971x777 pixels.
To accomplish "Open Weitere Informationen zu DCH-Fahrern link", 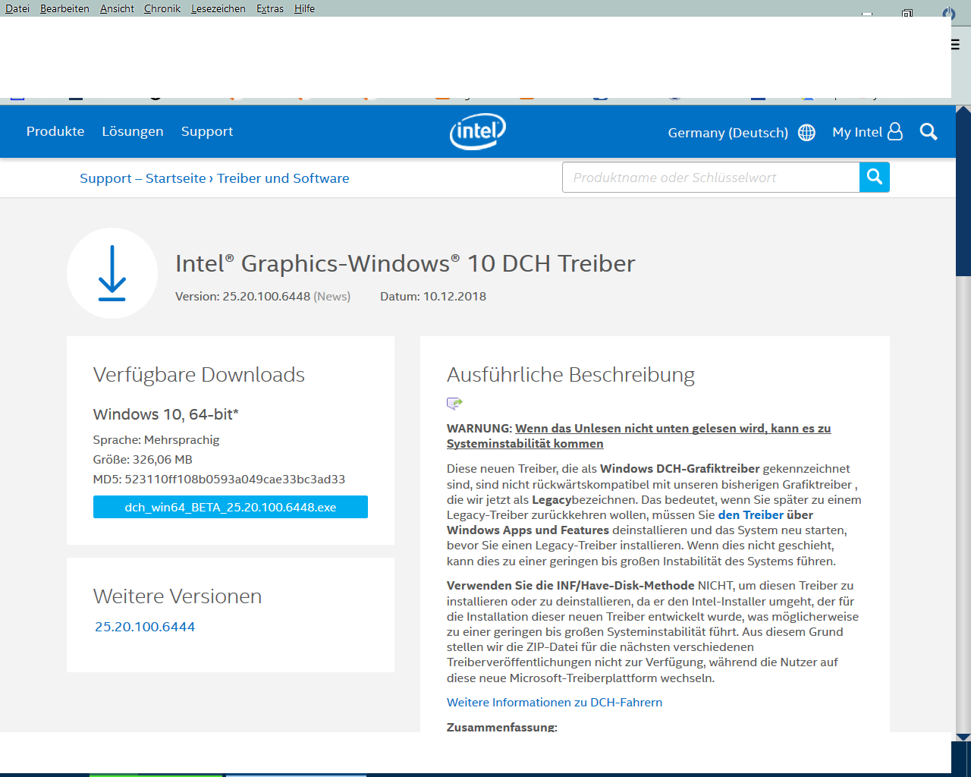I will click(x=555, y=702).
